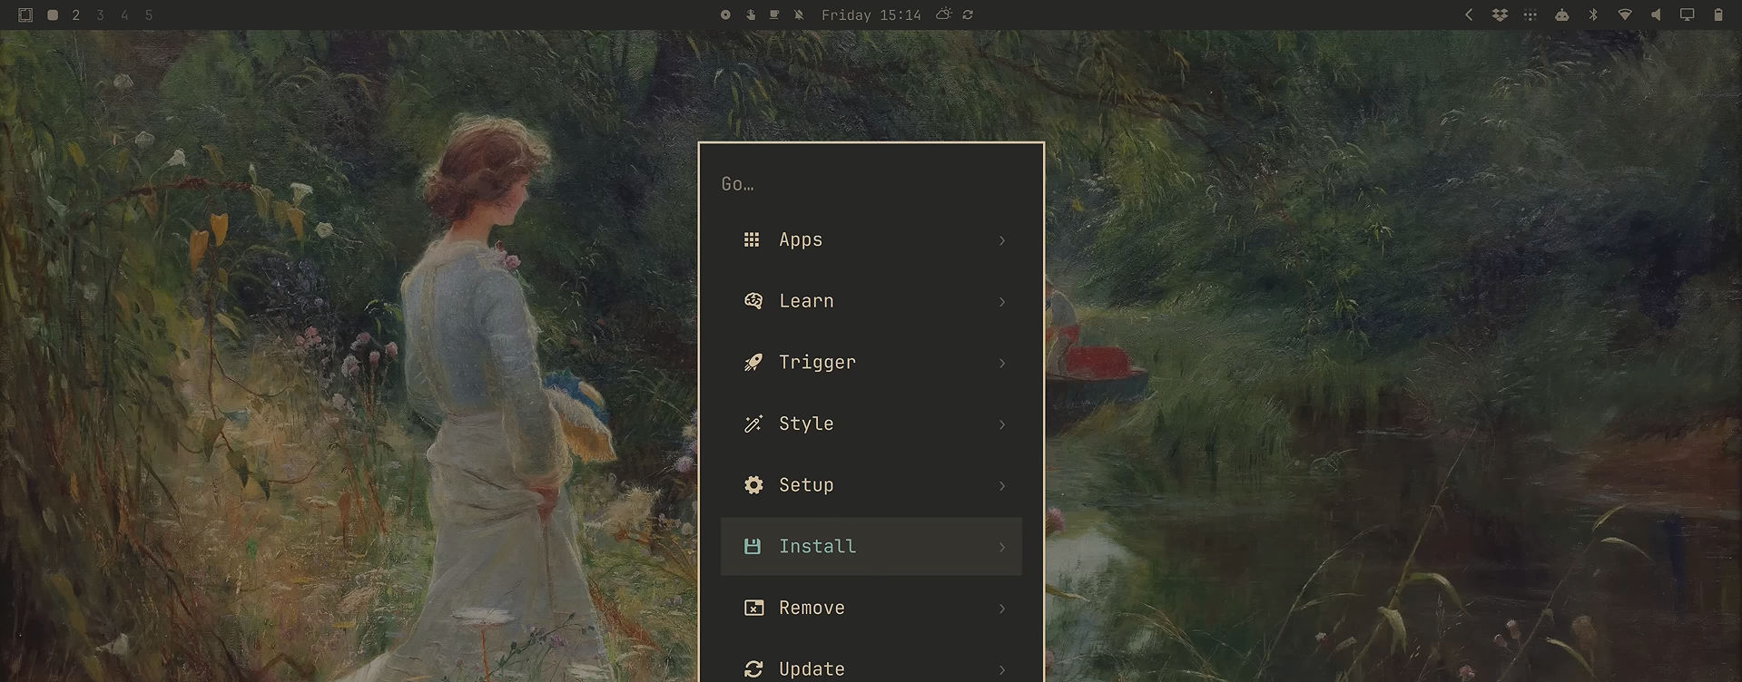Open the Dropbox tray icon
This screenshot has width=1742, height=682.
click(1500, 15)
